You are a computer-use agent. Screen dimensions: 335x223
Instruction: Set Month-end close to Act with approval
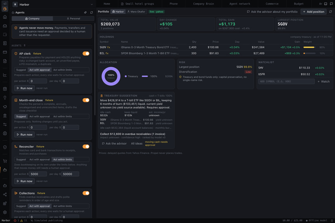coord(39,117)
